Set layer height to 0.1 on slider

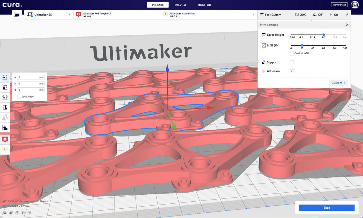301,34
